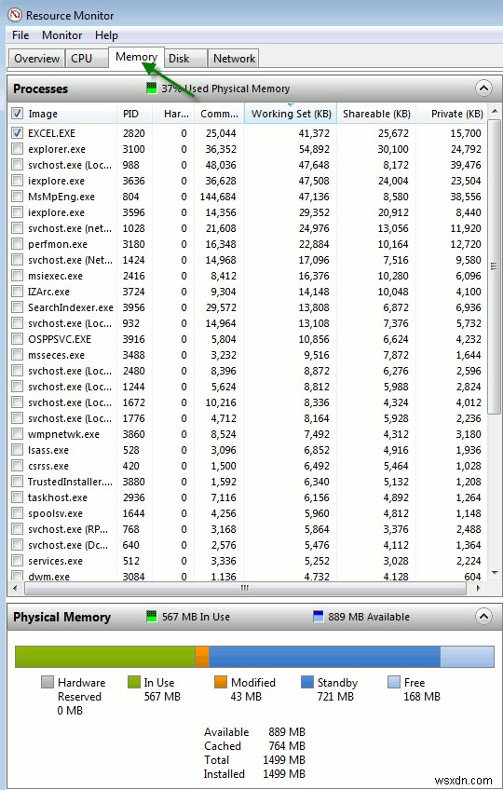Select the TrustedInstaller process row
Viewport: 503px width, 790px height.
[248, 481]
